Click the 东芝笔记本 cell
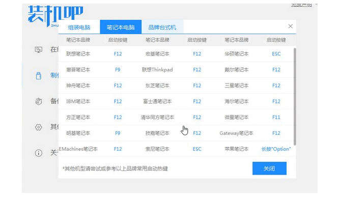The image size is (340, 198). pos(157,86)
